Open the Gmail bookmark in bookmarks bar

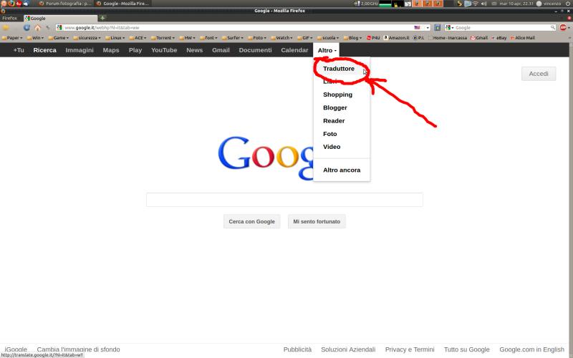pyautogui.click(x=479, y=37)
